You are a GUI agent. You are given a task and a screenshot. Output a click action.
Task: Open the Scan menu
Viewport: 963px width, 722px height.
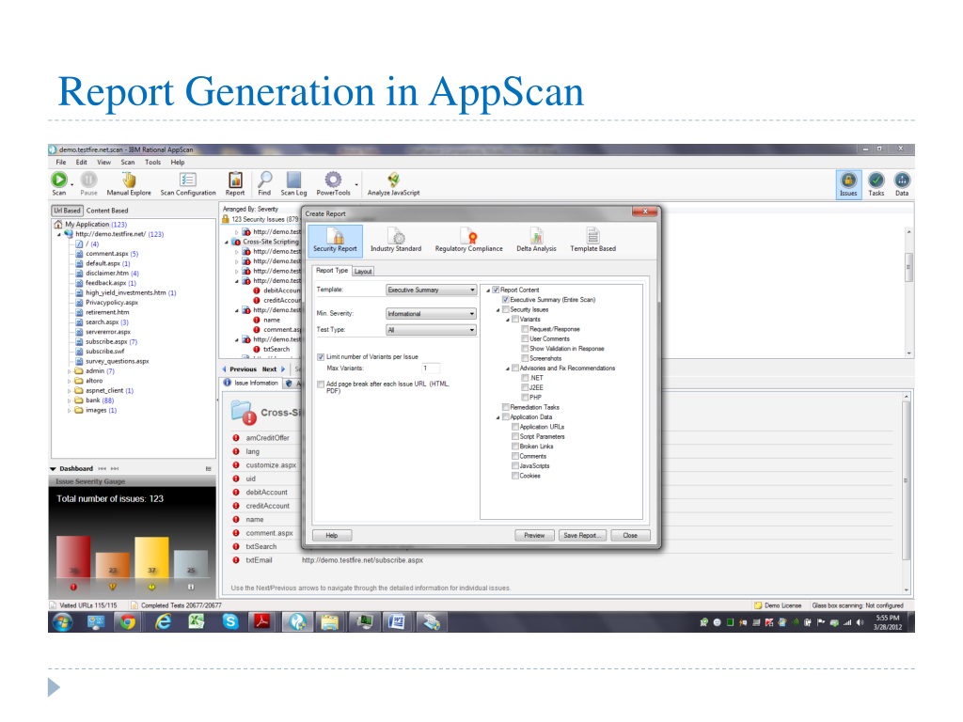[128, 163]
